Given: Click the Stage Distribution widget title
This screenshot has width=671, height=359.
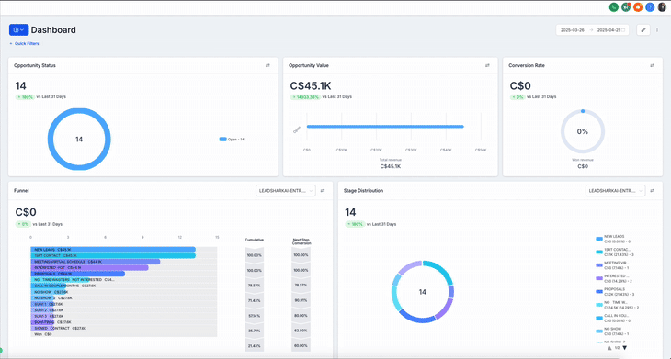Looking at the screenshot, I should [363, 191].
